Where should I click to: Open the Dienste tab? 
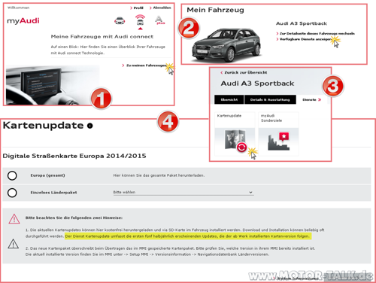tap(311, 99)
